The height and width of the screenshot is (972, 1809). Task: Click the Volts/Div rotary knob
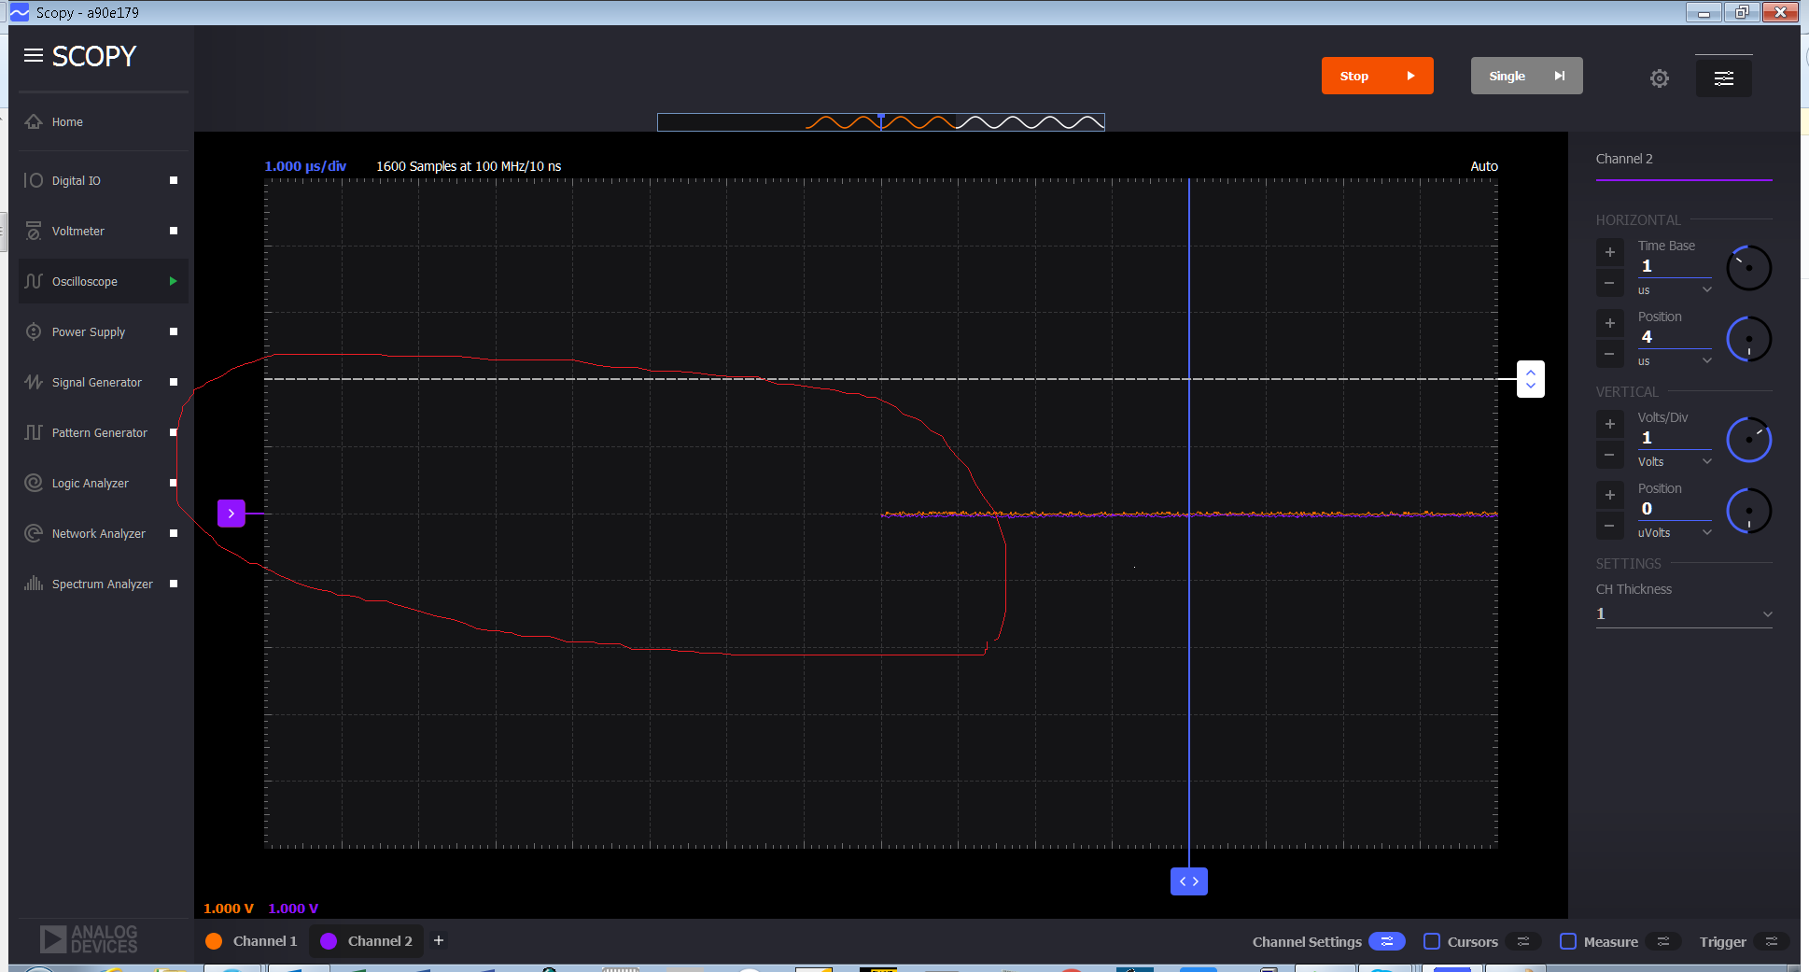click(1748, 440)
